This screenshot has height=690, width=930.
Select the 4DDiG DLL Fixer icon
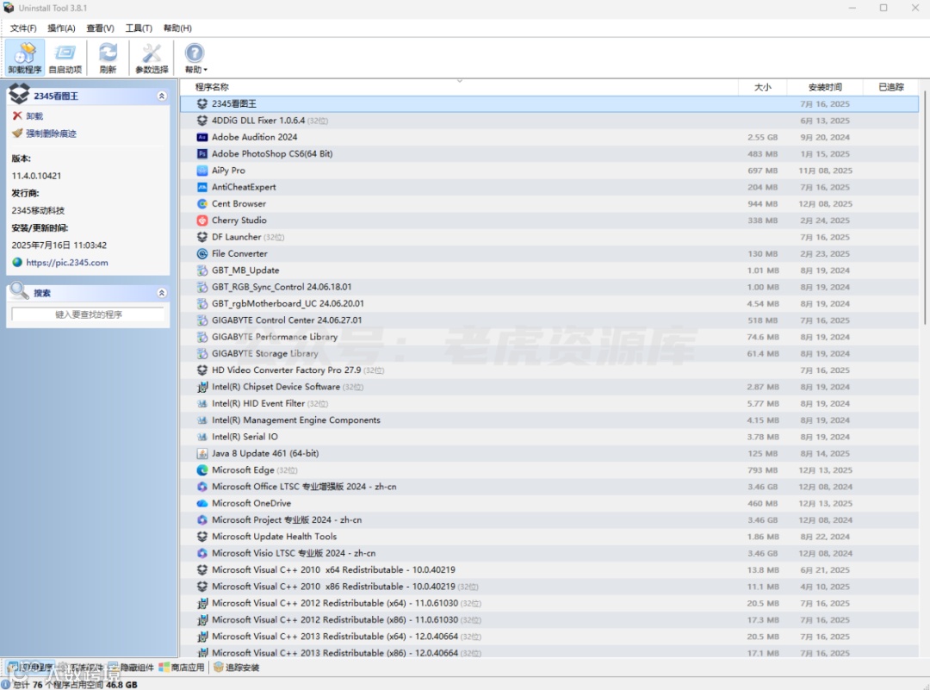click(x=202, y=121)
